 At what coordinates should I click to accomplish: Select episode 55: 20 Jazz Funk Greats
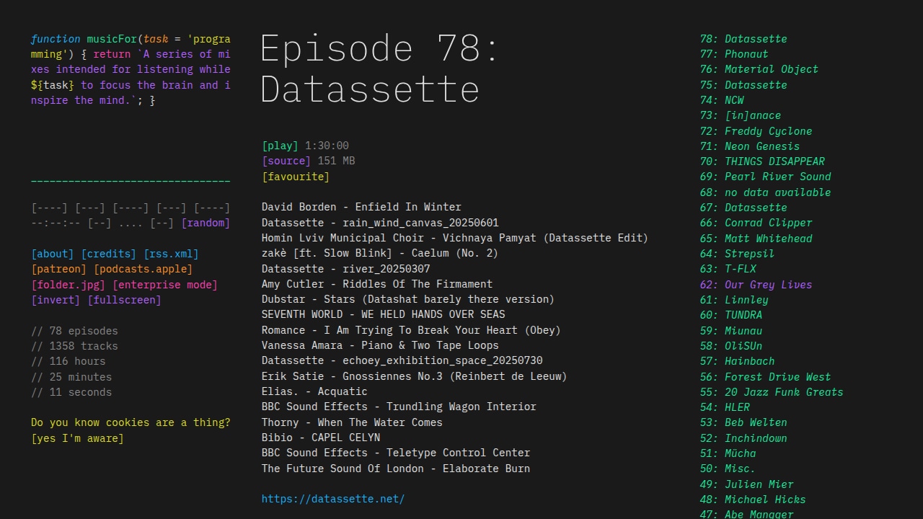coord(772,392)
